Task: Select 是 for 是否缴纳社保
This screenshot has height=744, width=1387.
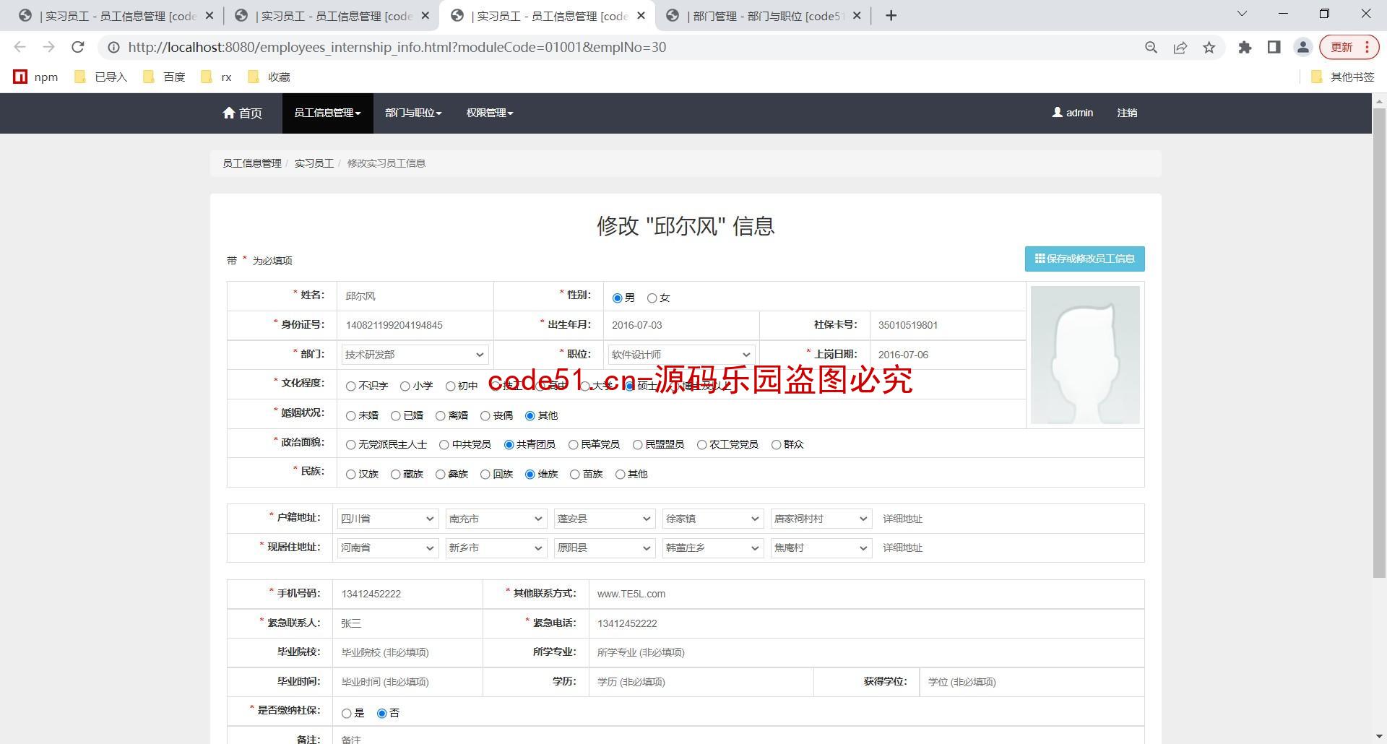Action: coord(346,713)
